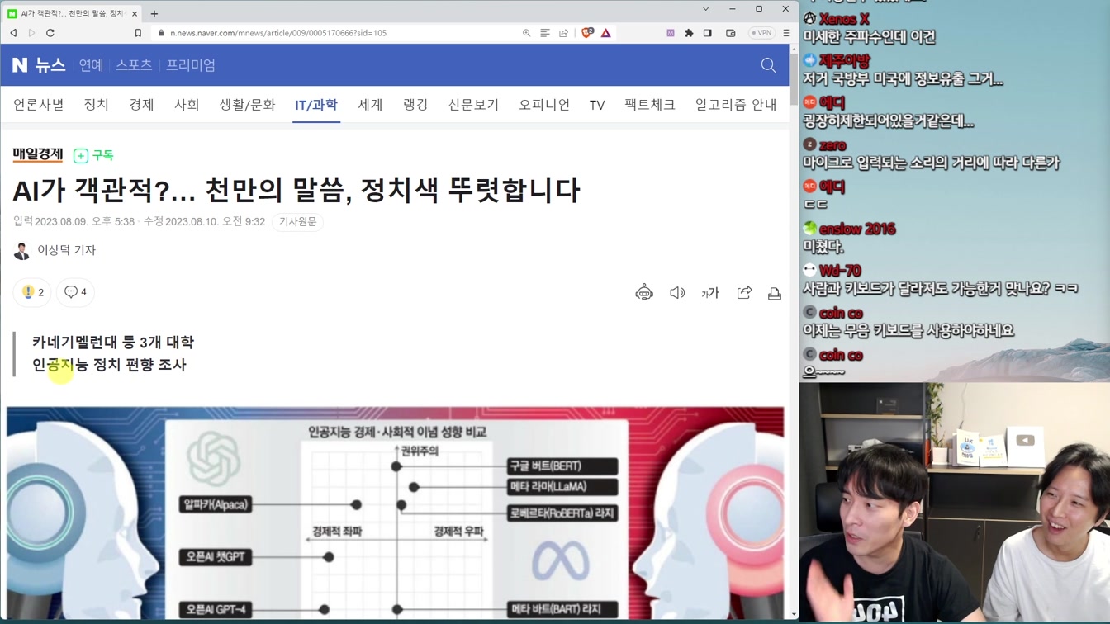Click the VPN button in the toolbar
The image size is (1110, 624).
pyautogui.click(x=761, y=33)
